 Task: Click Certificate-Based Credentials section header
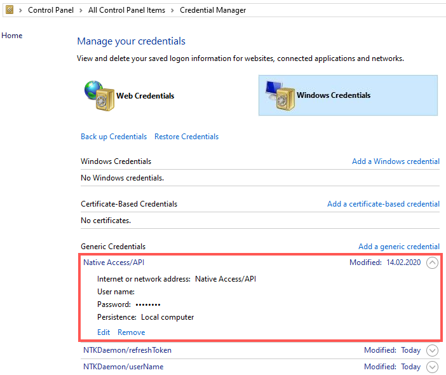coord(129,204)
